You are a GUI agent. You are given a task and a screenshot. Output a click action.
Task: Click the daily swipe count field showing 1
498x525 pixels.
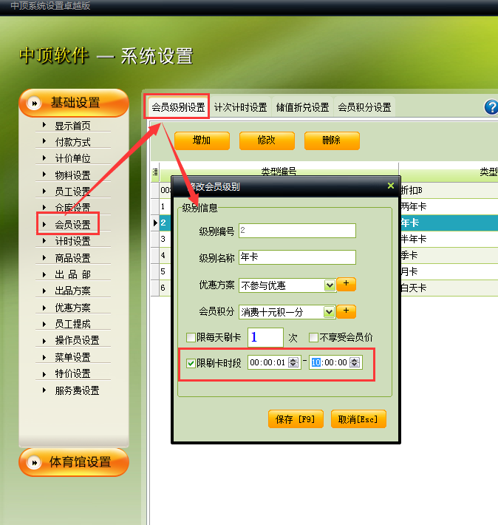coord(265,337)
